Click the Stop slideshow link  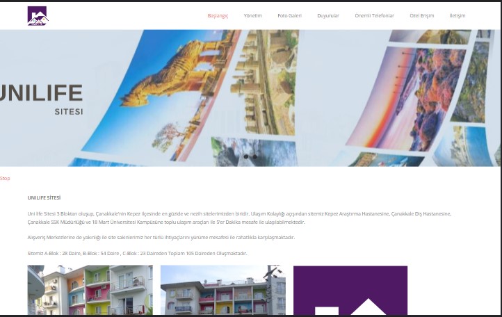(x=5, y=179)
